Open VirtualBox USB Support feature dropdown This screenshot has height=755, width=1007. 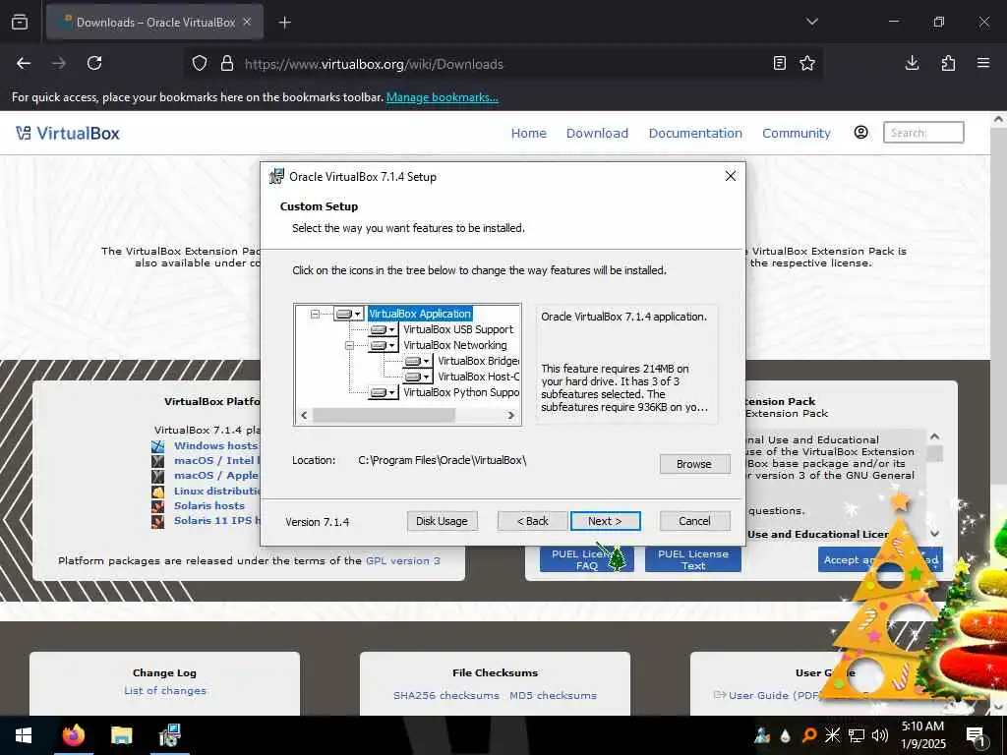click(384, 329)
